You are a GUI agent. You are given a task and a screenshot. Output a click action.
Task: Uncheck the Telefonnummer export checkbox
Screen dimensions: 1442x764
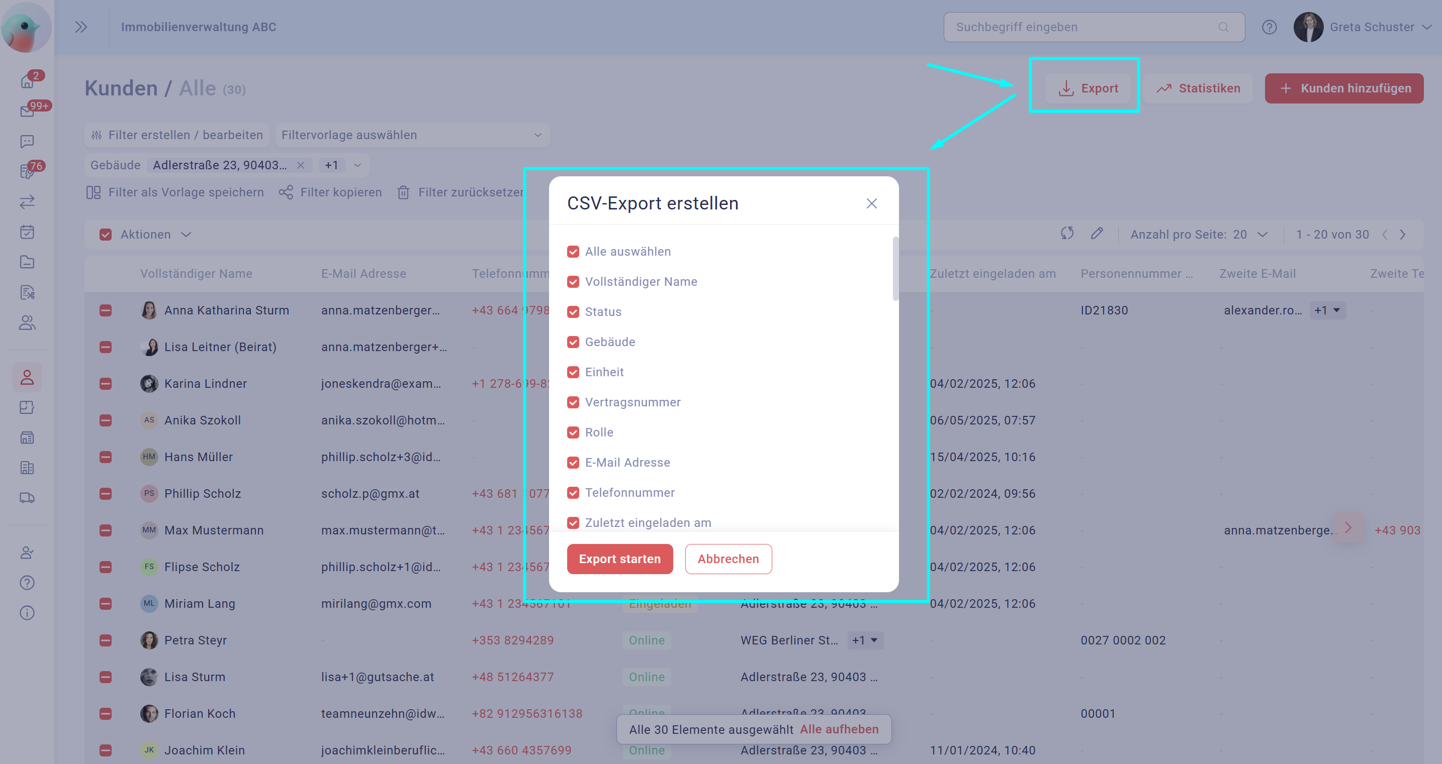point(573,493)
